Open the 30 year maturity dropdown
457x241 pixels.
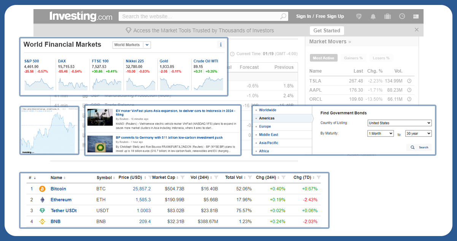coord(418,133)
